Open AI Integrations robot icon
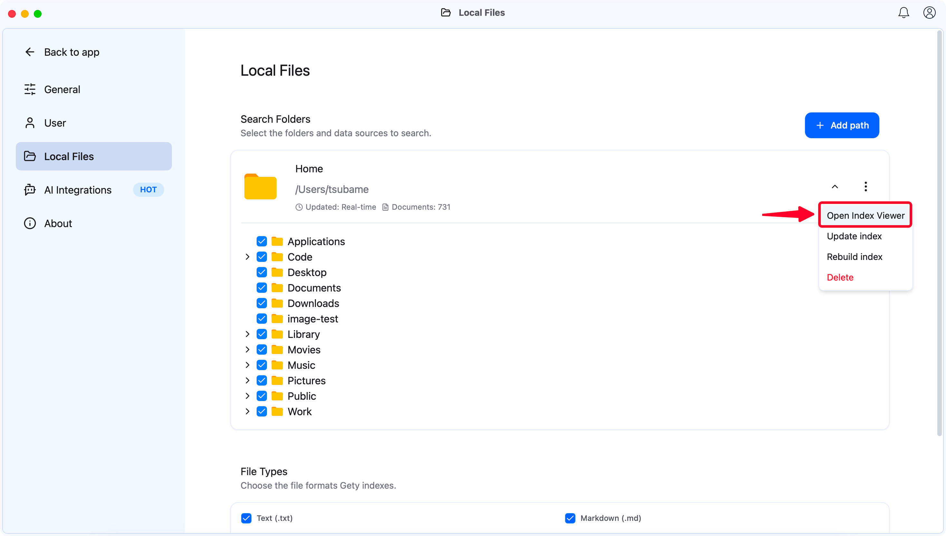Screen dimensions: 946x536 30,190
